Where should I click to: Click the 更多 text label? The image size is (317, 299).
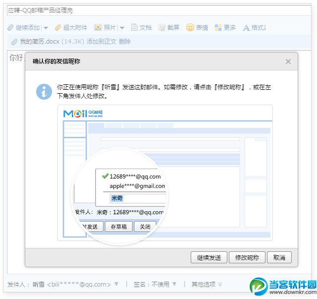[230, 28]
